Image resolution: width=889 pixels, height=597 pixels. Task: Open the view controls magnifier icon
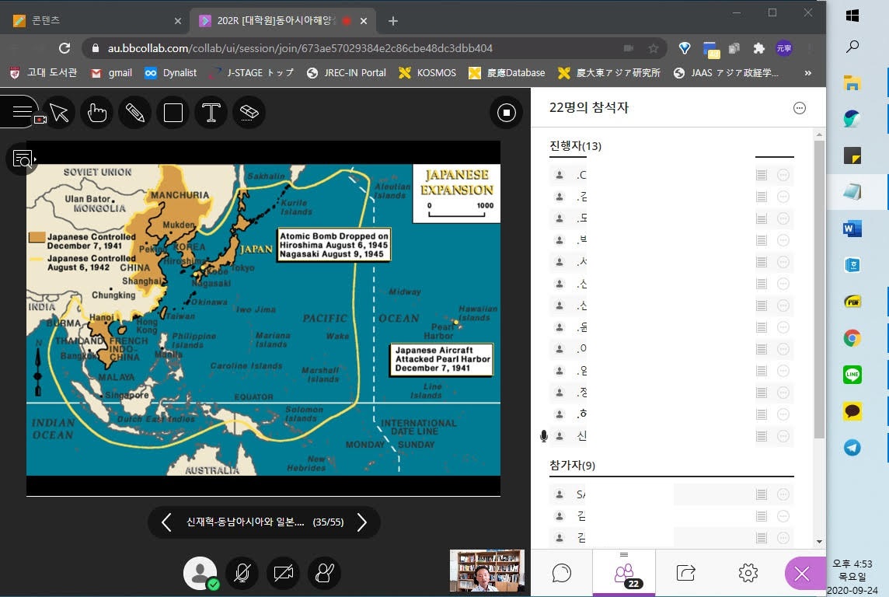[x=23, y=159]
